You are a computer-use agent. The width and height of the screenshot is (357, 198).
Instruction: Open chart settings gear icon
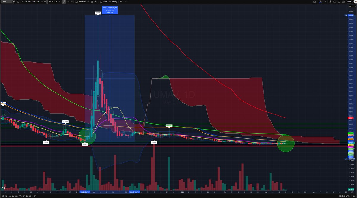coord(334,2)
